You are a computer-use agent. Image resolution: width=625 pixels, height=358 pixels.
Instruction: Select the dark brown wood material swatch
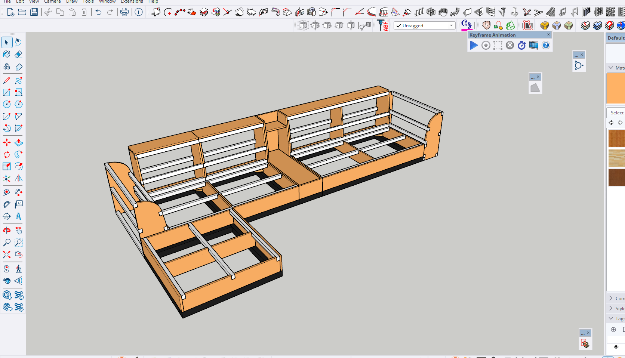(616, 178)
